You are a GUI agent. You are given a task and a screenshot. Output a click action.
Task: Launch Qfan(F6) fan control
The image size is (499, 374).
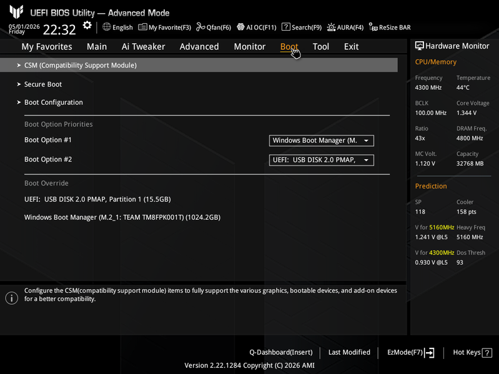[x=200, y=27]
